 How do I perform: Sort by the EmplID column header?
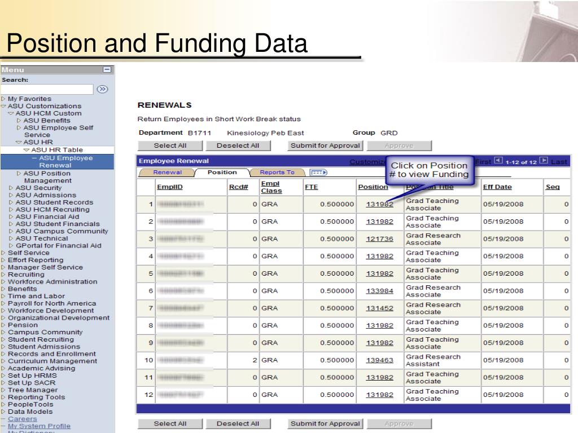coord(169,187)
